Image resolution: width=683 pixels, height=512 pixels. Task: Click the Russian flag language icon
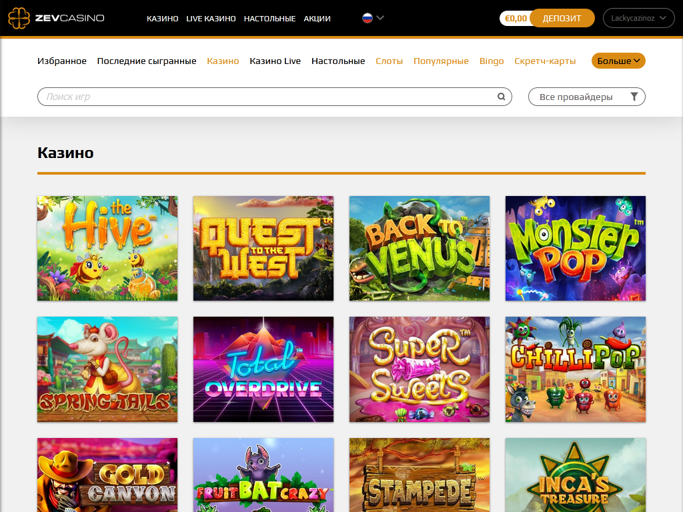368,18
